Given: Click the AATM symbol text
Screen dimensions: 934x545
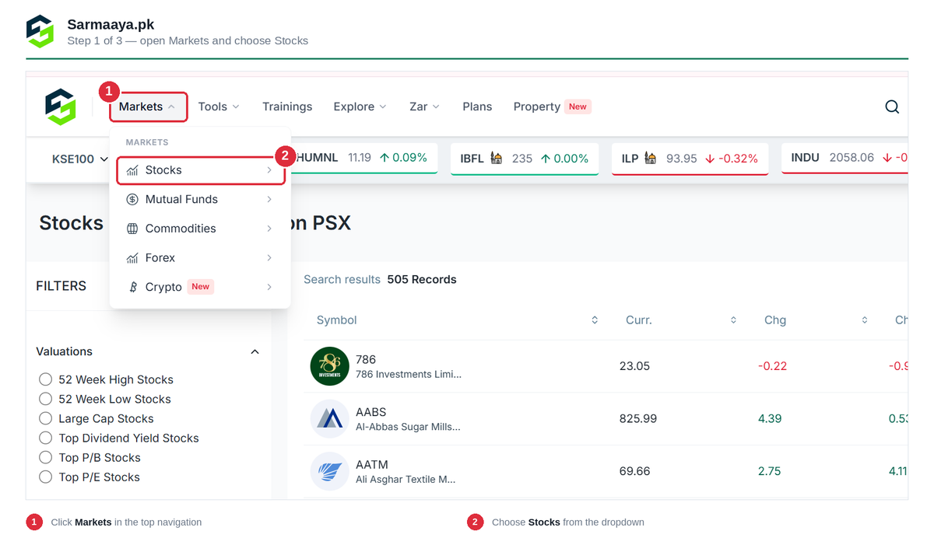Looking at the screenshot, I should point(372,464).
